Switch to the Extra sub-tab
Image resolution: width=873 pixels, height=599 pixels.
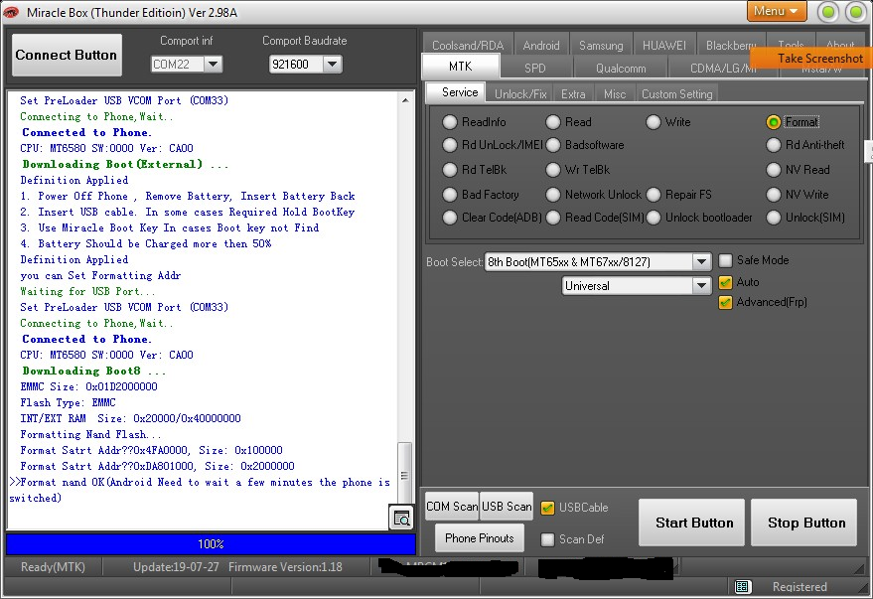pos(573,93)
